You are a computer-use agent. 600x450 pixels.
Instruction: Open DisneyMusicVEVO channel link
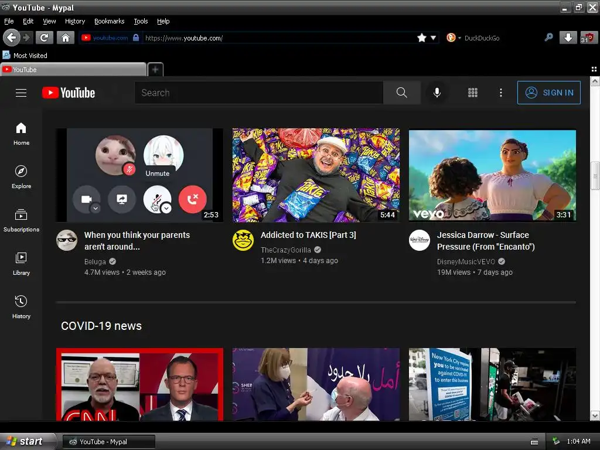tap(466, 262)
